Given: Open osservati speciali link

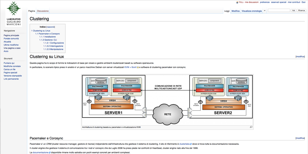Looking at the screenshot, I should pos(278,2).
